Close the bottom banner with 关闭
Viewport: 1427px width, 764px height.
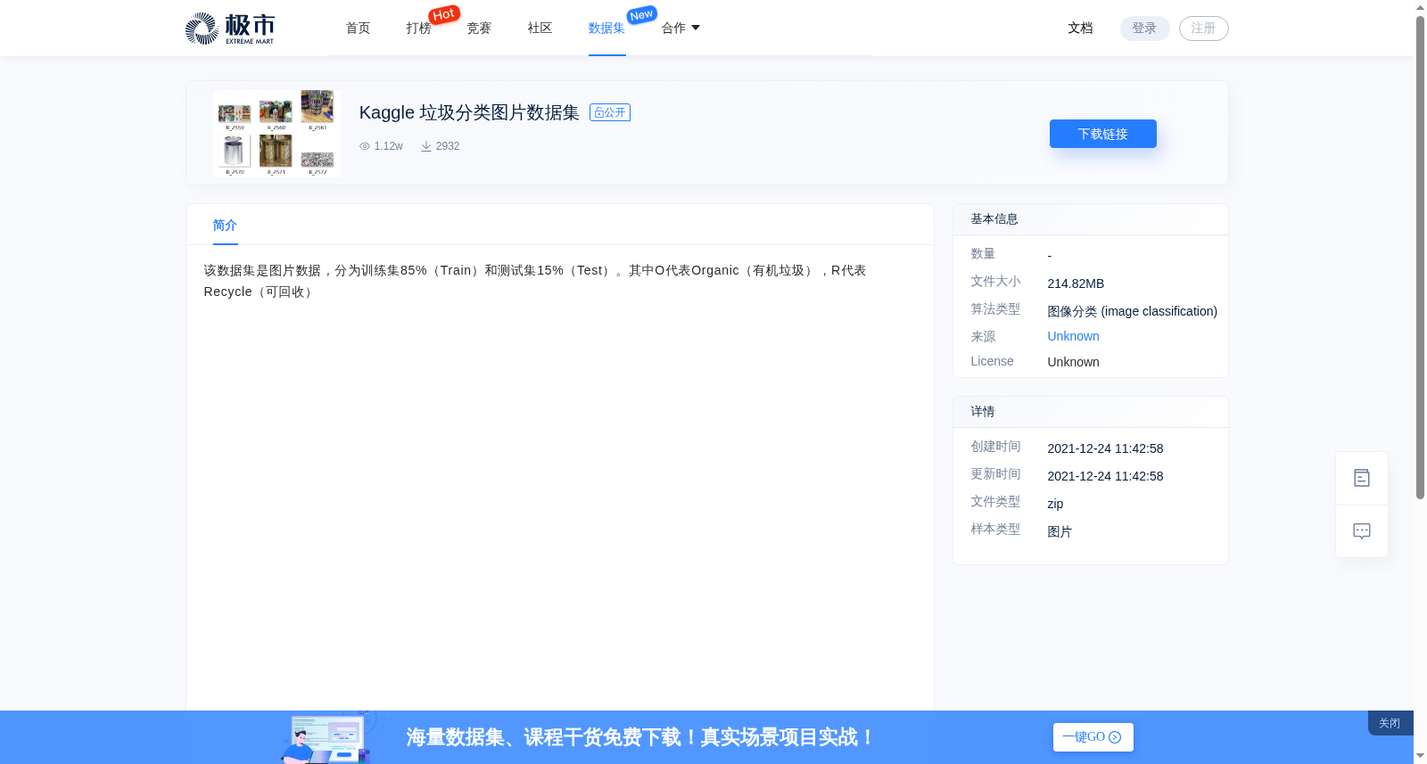1390,723
